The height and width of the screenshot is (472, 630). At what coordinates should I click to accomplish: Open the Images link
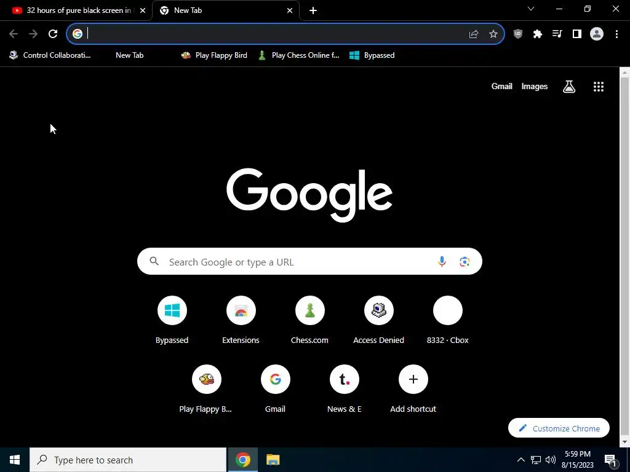tap(535, 86)
